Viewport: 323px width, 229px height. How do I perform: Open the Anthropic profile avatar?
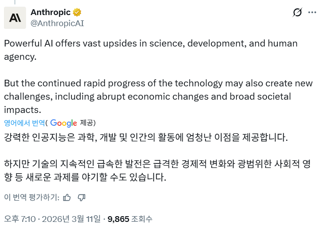(x=15, y=18)
